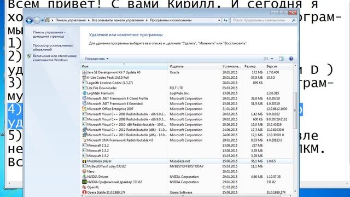Click the Control Panel icon in the address bar
The width and height of the screenshot is (350, 197).
(x=48, y=20)
